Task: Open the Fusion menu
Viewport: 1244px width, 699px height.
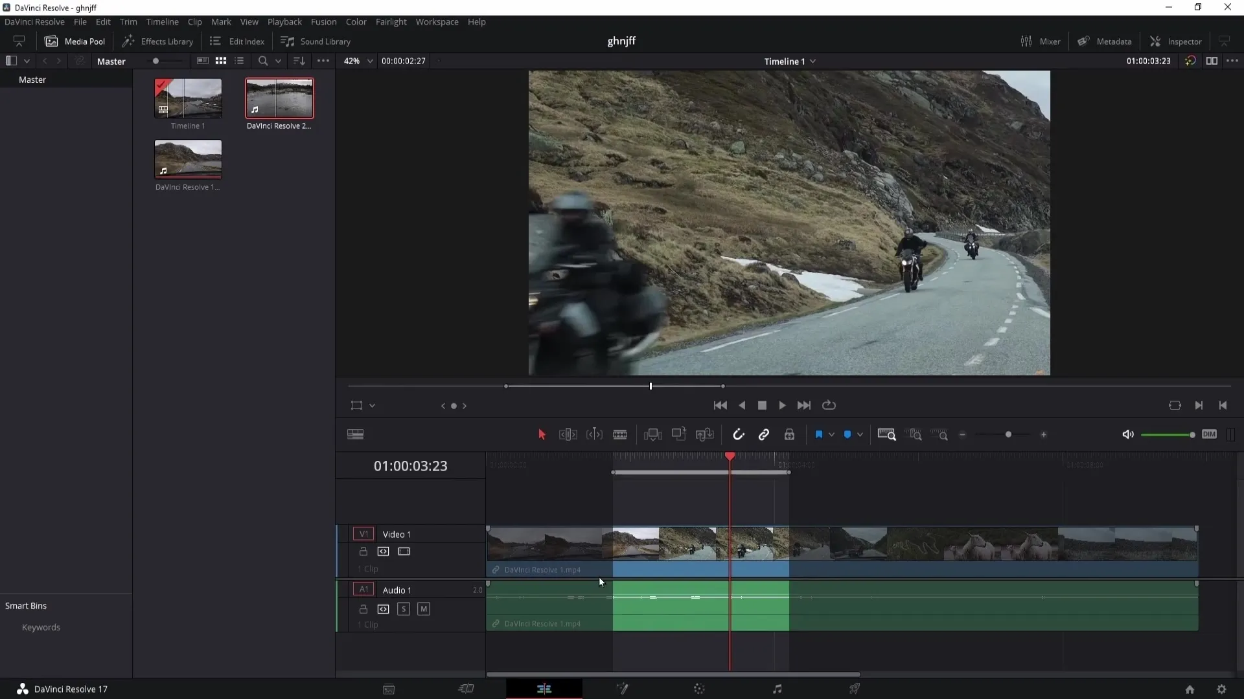Action: pyautogui.click(x=323, y=22)
